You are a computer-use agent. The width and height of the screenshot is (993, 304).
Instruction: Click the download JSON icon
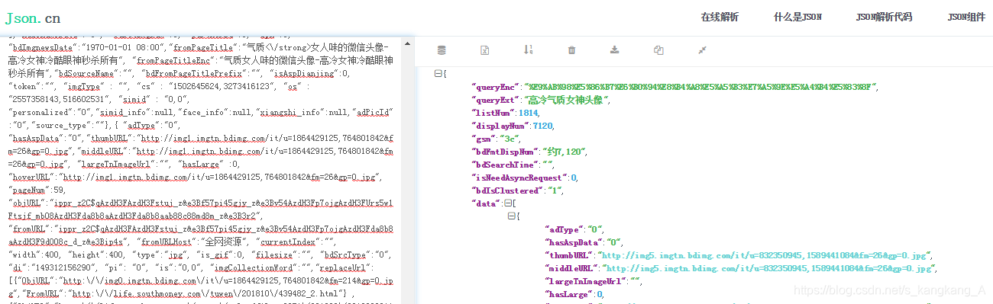[x=615, y=50]
